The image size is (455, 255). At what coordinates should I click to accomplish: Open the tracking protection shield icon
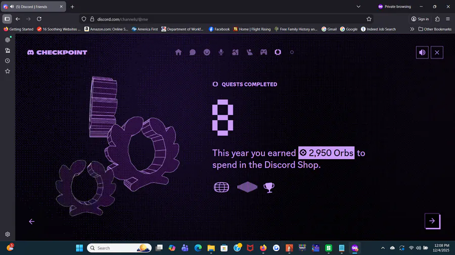tap(84, 19)
